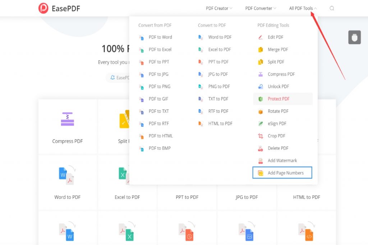The width and height of the screenshot is (368, 245).
Task: Click the Split PDF icon in menu
Action: point(261,62)
